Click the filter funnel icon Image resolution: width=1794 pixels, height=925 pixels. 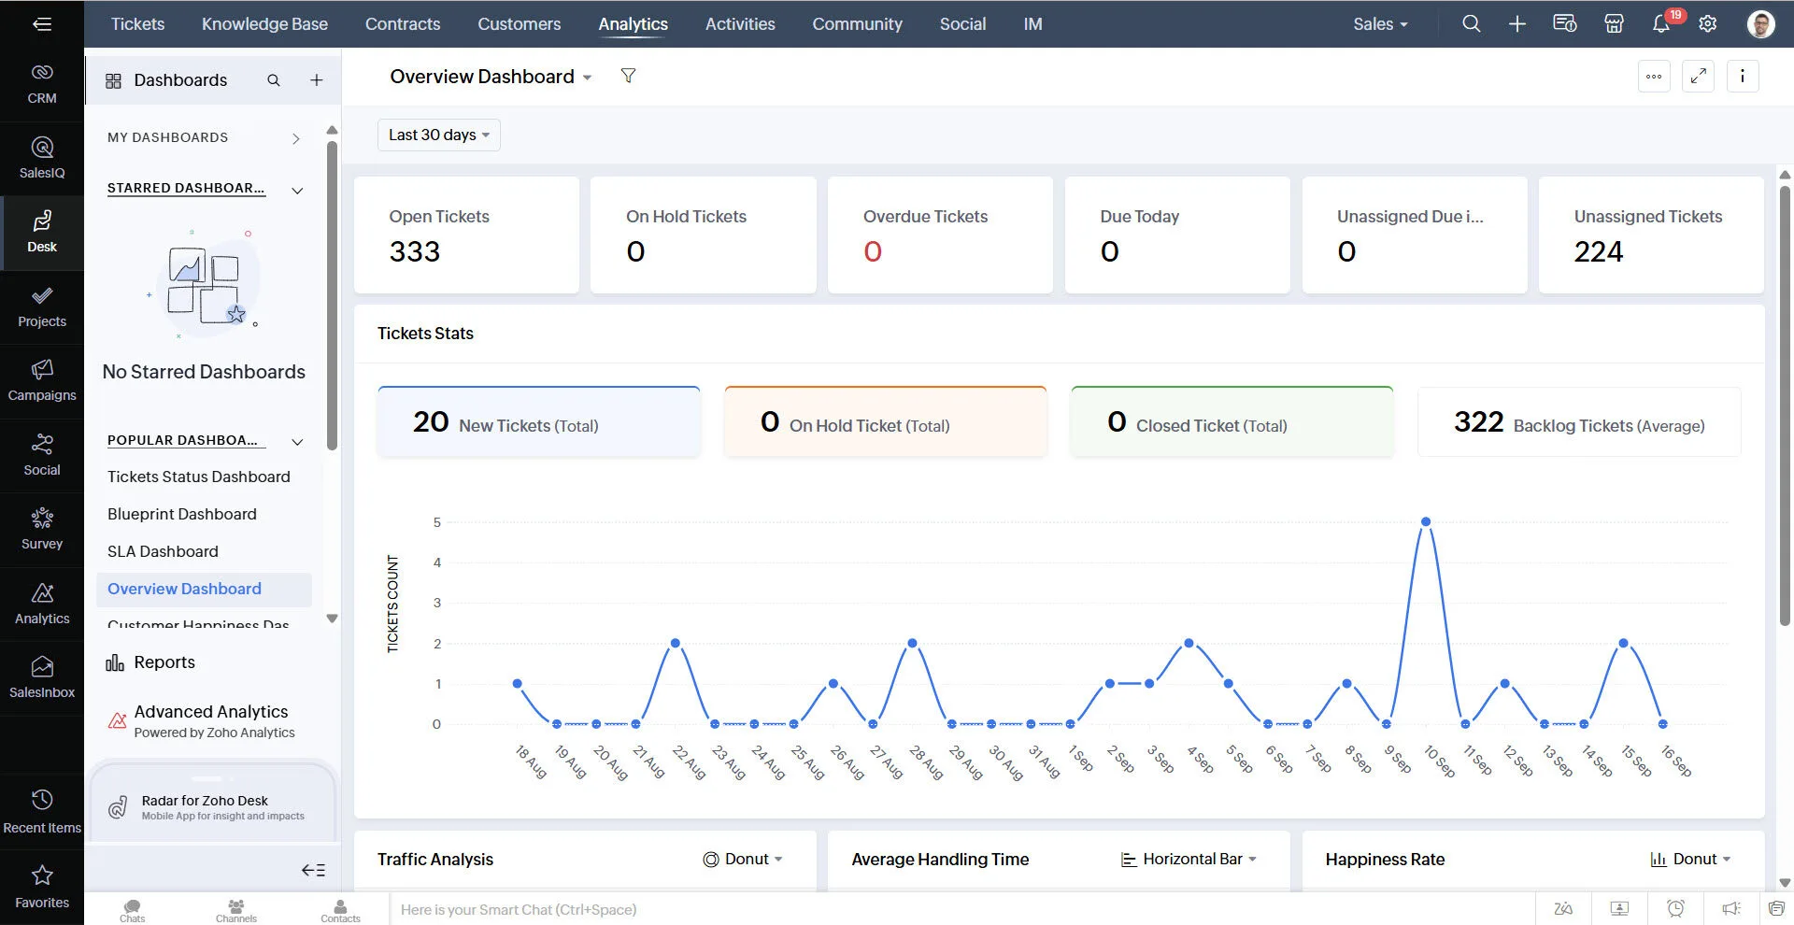click(x=628, y=76)
